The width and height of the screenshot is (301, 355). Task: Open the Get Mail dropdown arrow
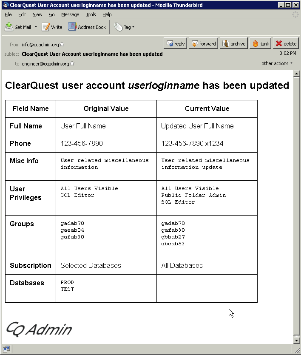pyautogui.click(x=36, y=27)
